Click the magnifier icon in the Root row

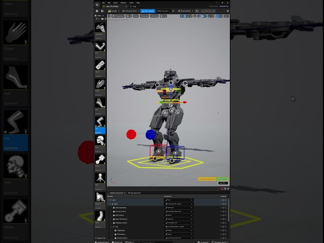(226, 200)
